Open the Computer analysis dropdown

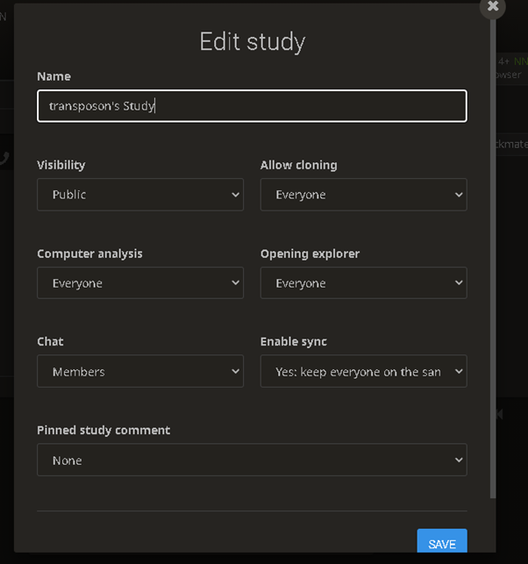[x=140, y=283]
